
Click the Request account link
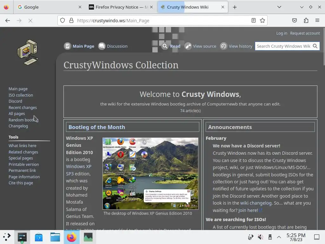[305, 33]
